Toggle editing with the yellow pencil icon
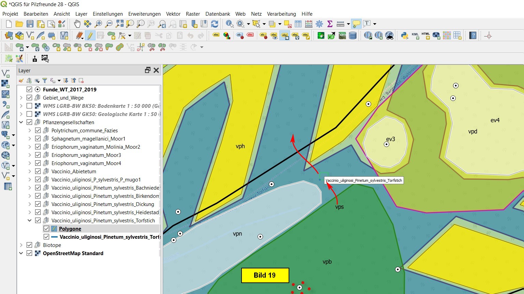 [90, 36]
